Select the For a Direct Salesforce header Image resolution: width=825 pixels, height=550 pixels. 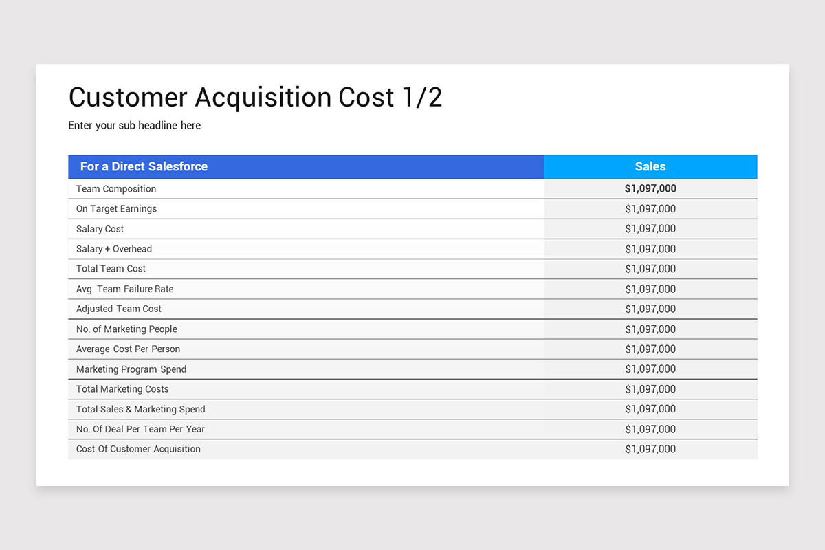click(144, 166)
